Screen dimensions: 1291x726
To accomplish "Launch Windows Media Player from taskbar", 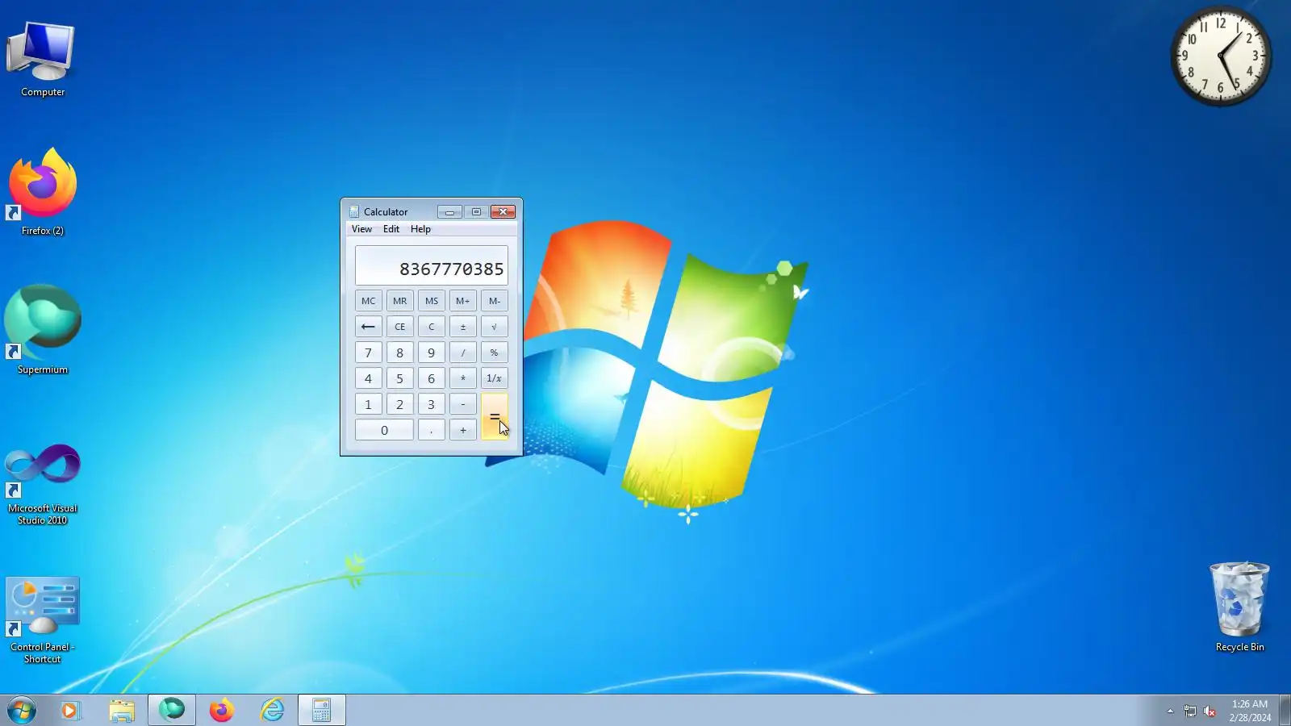I will pos(70,710).
